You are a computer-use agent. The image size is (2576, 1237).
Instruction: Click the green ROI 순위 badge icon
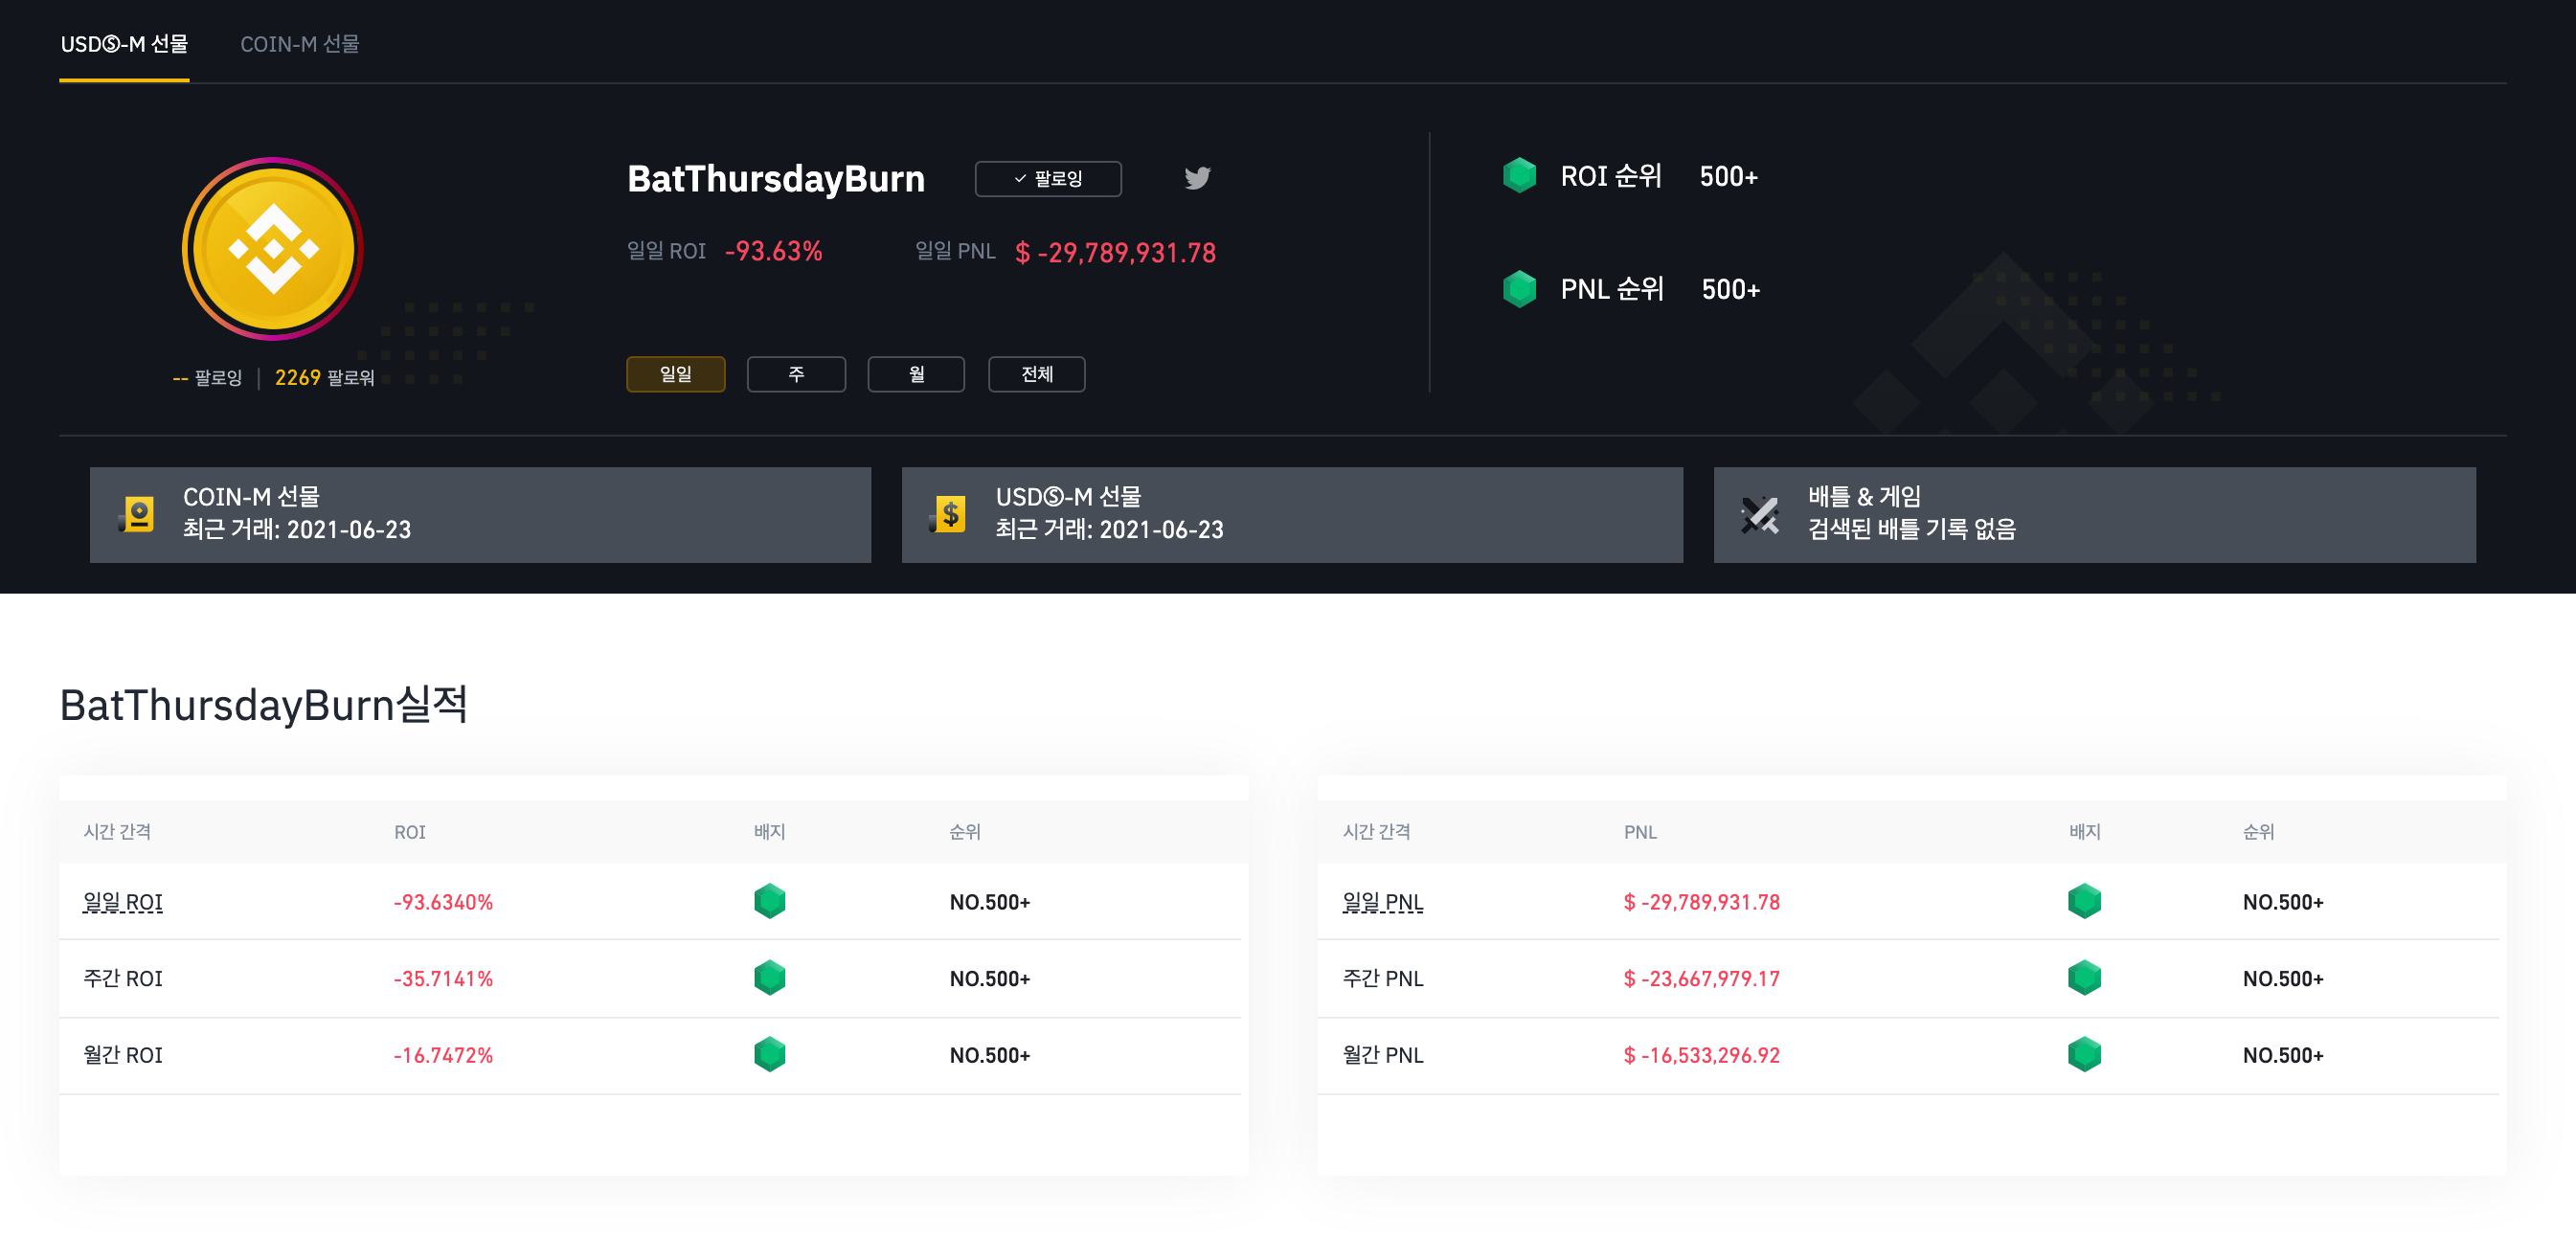(1519, 176)
